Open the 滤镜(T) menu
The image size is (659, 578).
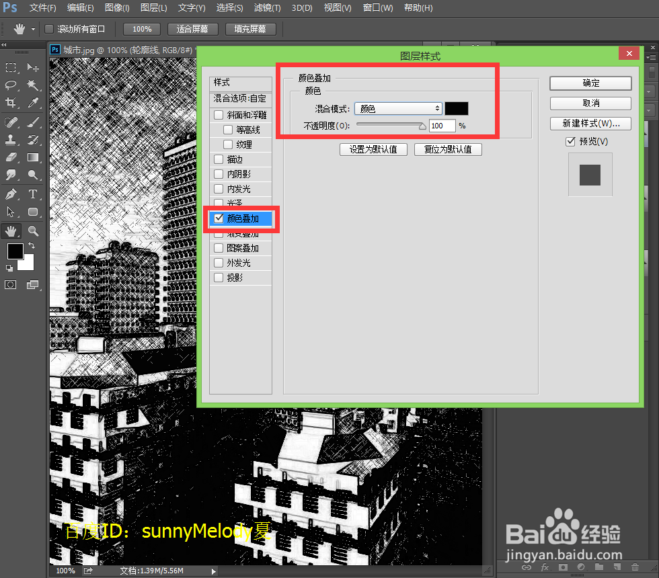[268, 8]
